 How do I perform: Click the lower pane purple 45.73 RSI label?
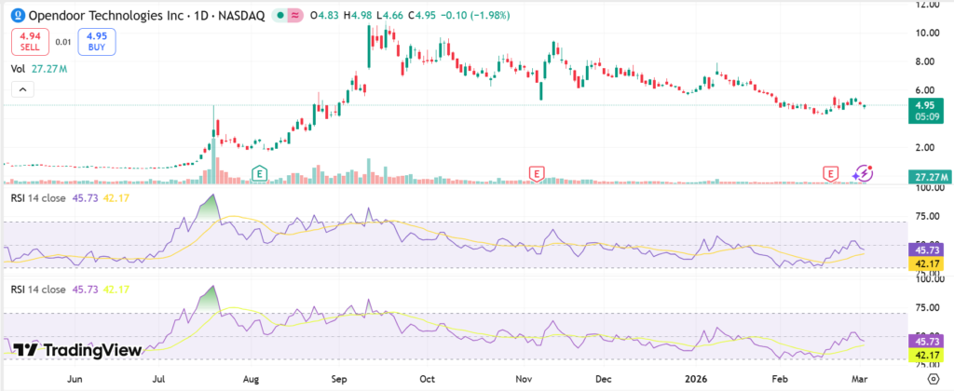coord(926,341)
